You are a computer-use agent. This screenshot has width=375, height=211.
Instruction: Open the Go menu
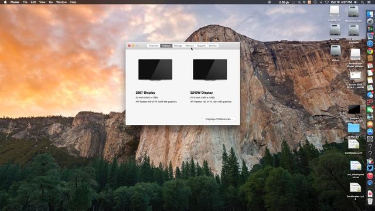click(x=51, y=2)
